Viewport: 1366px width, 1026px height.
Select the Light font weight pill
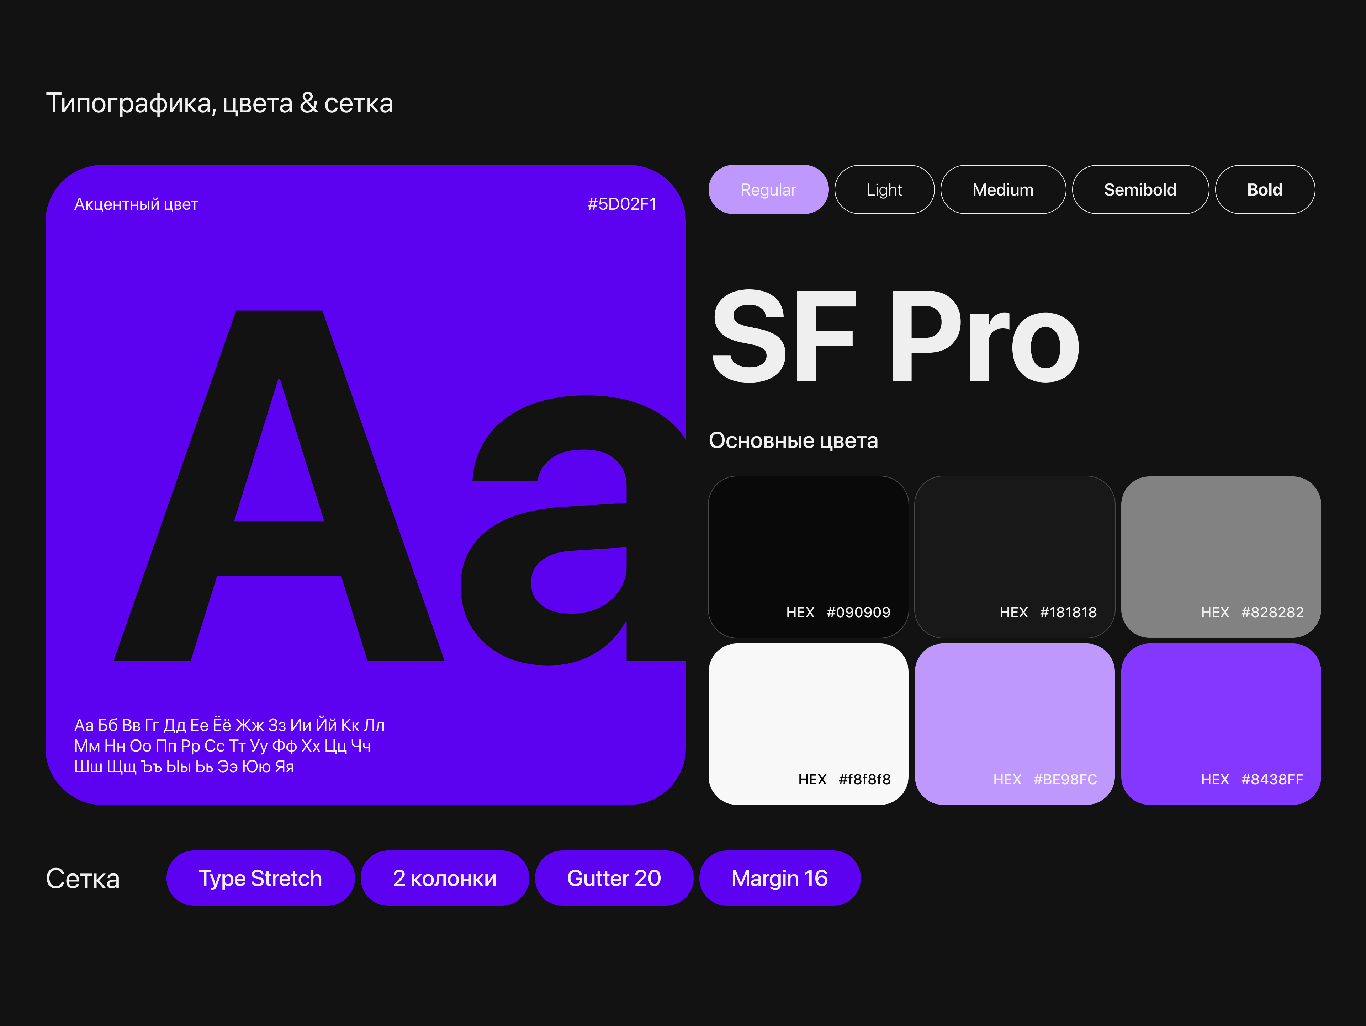click(884, 189)
